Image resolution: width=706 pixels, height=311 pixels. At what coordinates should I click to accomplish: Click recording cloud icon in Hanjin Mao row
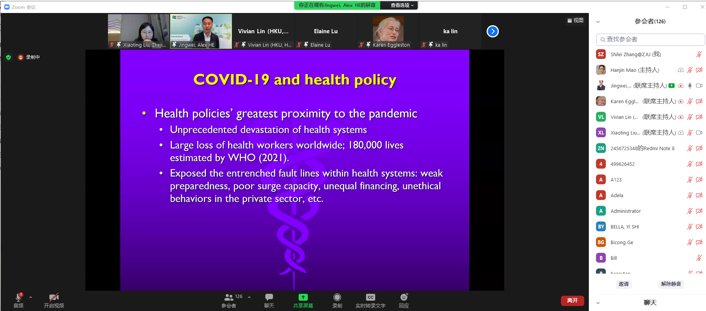681,70
